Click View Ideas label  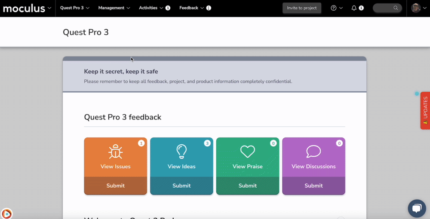pyautogui.click(x=181, y=167)
